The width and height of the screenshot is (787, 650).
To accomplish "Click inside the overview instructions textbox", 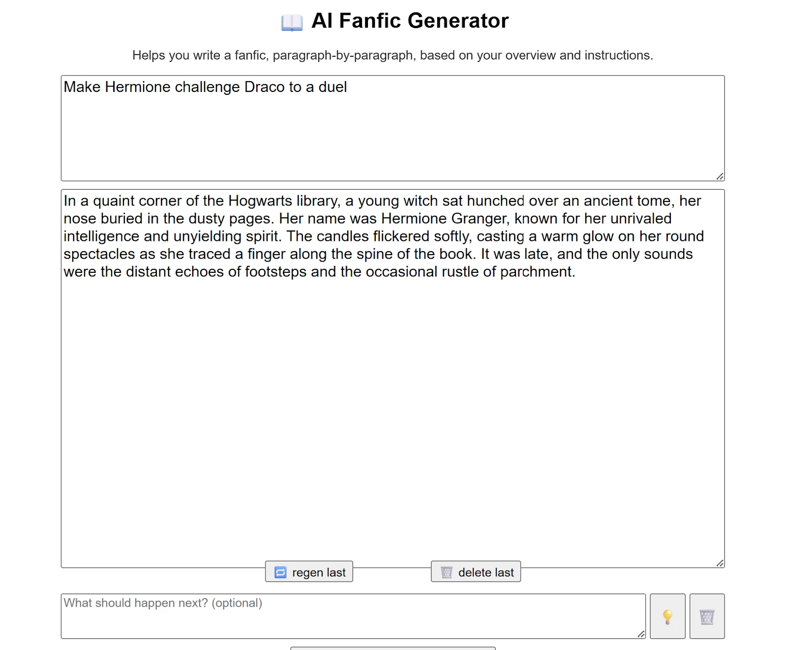I will pos(392,133).
